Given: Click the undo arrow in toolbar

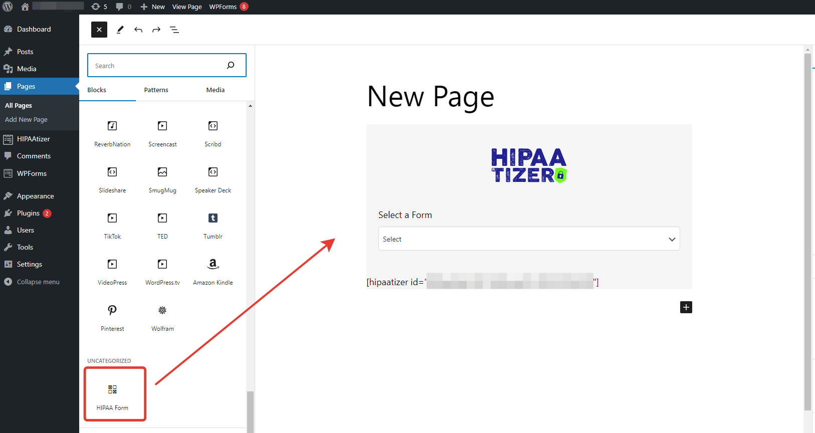Looking at the screenshot, I should [x=138, y=30].
